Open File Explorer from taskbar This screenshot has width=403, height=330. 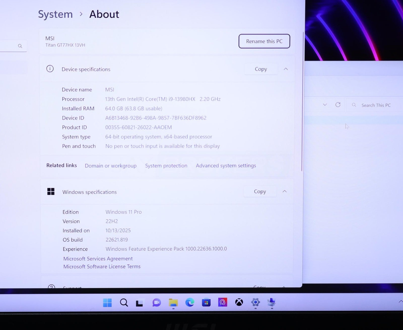pyautogui.click(x=173, y=303)
